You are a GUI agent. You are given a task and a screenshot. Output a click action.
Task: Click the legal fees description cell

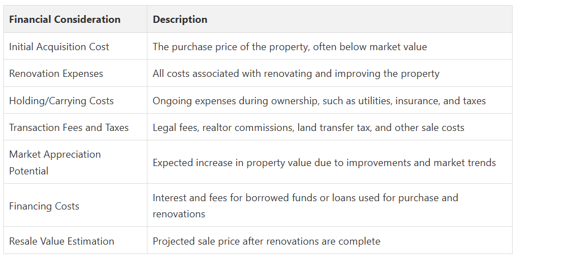point(308,128)
